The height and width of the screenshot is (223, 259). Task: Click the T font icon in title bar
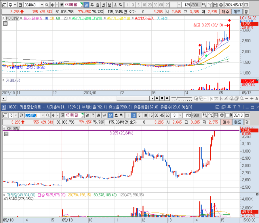pyautogui.click(x=234, y=107)
